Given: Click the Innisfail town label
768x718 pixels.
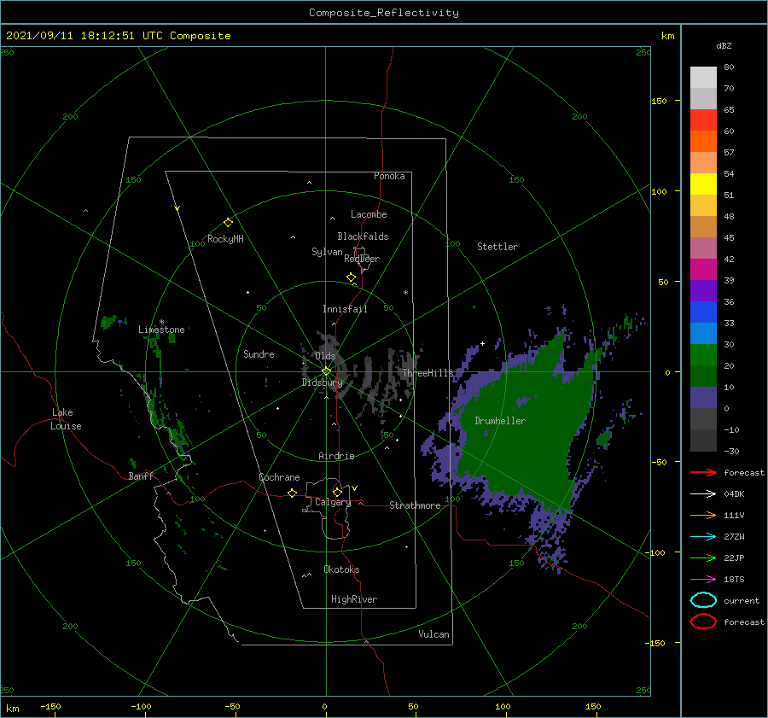Looking at the screenshot, I should [345, 309].
